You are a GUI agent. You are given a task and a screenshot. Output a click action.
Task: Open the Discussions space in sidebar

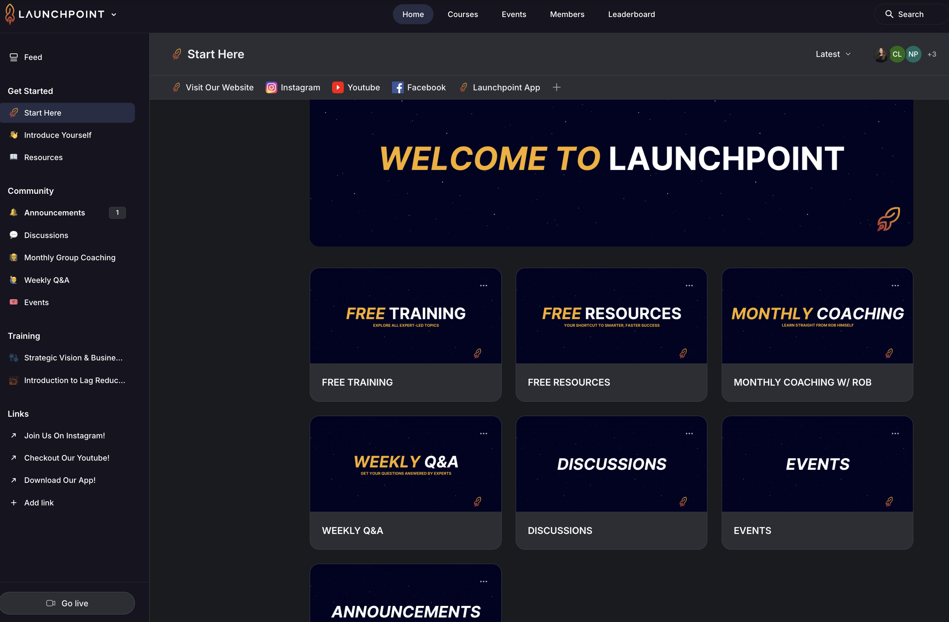pos(67,235)
